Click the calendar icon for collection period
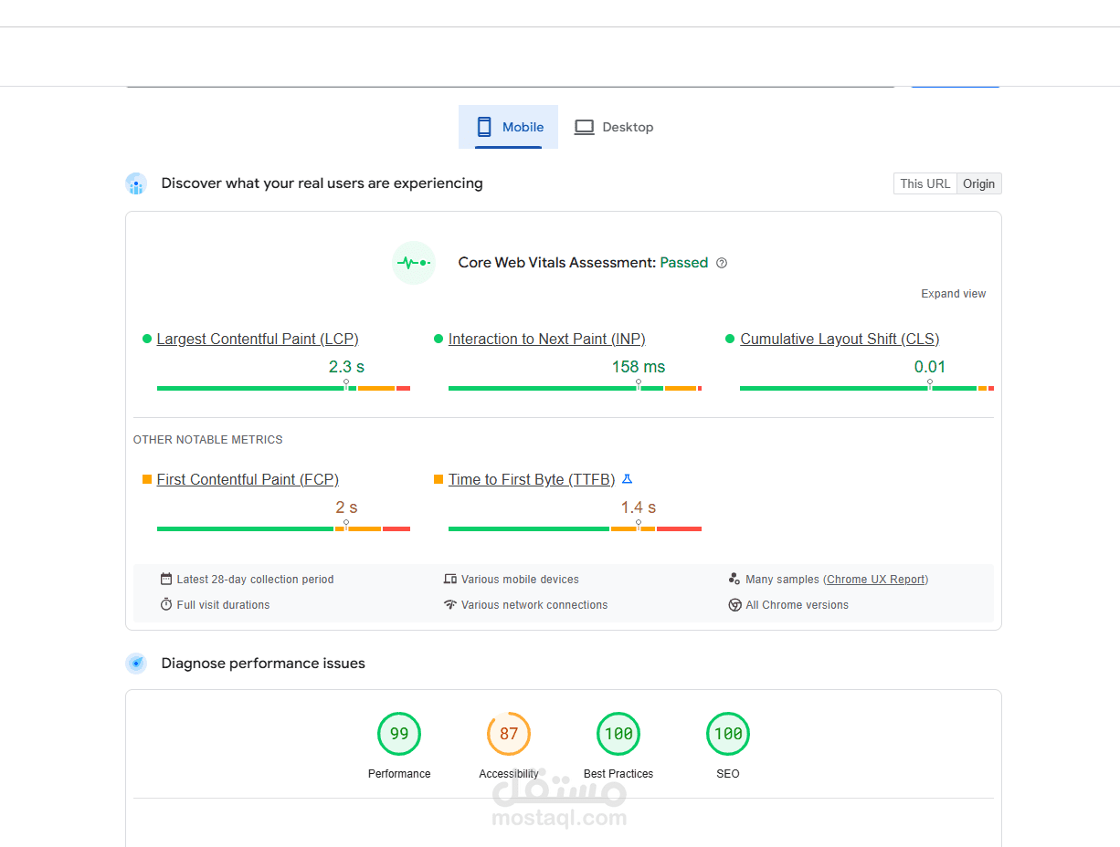1120x847 pixels. coord(166,580)
